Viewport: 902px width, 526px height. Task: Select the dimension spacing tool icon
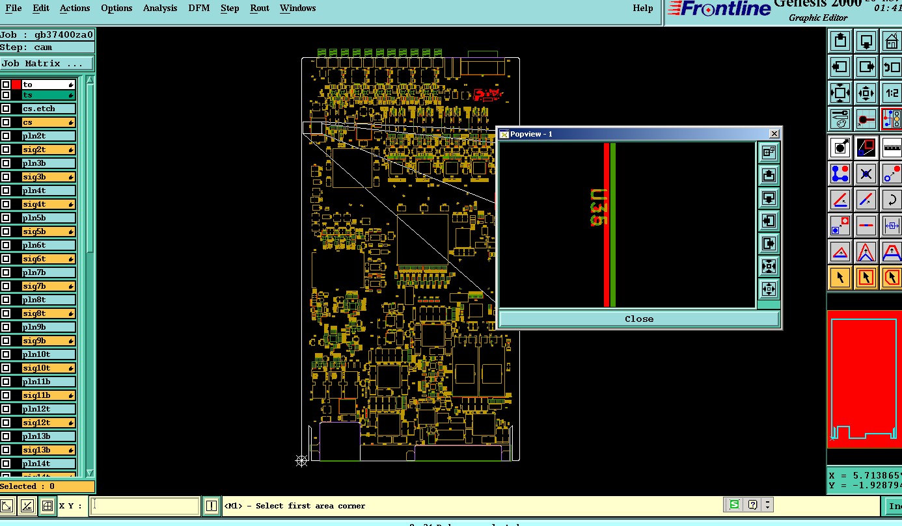tap(892, 226)
